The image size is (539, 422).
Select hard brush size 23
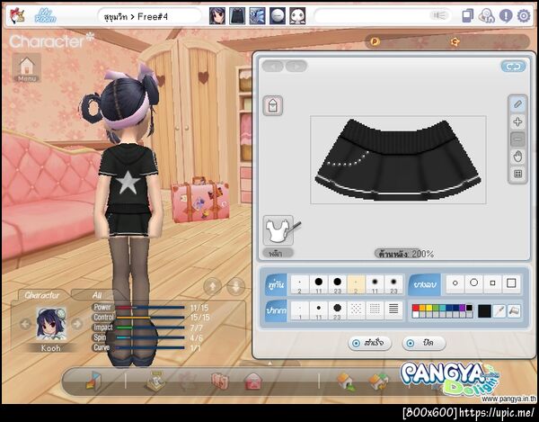[338, 284]
